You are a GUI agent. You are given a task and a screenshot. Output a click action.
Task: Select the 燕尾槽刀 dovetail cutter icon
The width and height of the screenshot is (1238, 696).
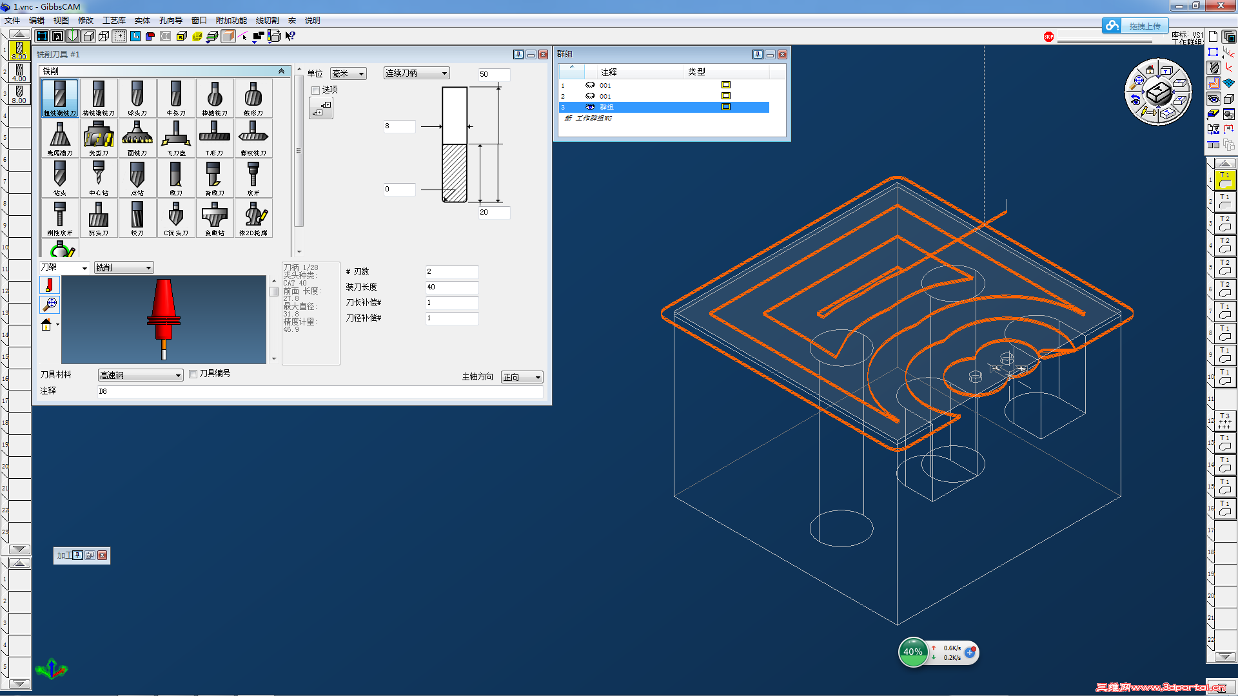(60, 137)
